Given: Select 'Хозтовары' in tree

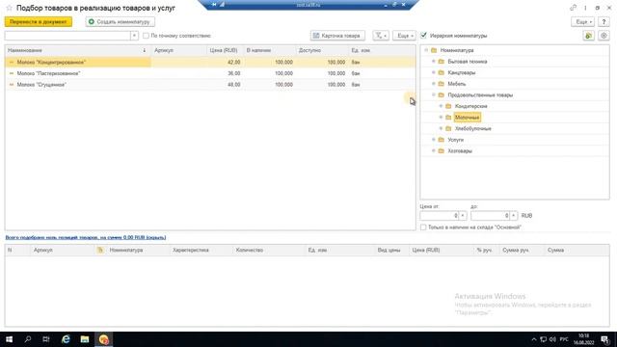Looking at the screenshot, I should [x=460, y=150].
